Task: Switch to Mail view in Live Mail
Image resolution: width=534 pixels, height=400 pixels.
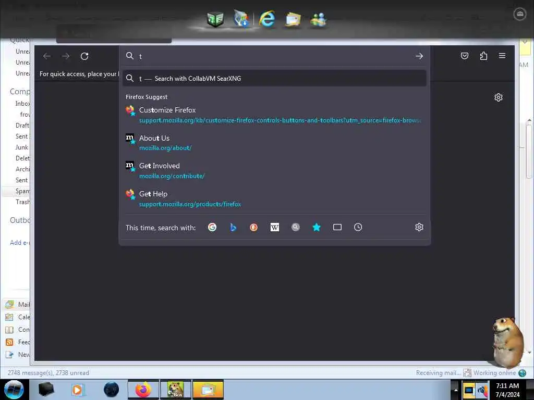Action: point(17,304)
